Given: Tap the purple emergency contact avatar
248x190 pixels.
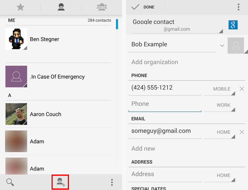Looking at the screenshot, I should tap(16, 76).
